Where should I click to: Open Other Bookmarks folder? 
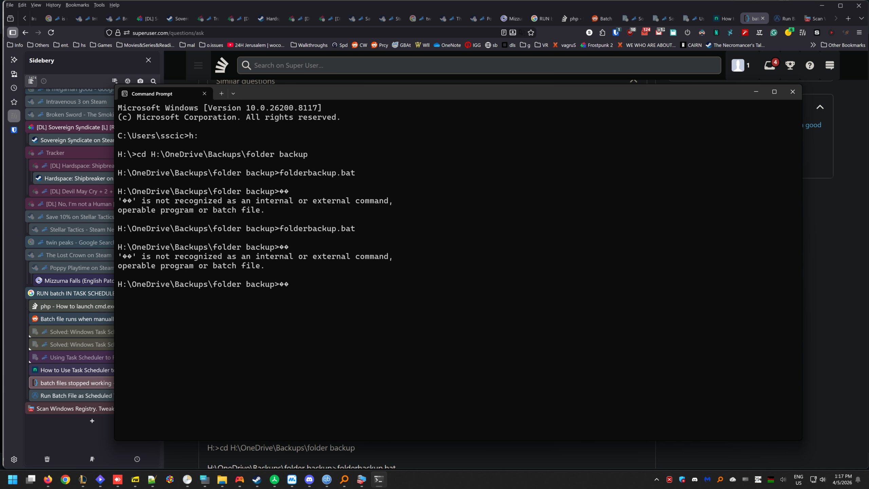point(843,45)
